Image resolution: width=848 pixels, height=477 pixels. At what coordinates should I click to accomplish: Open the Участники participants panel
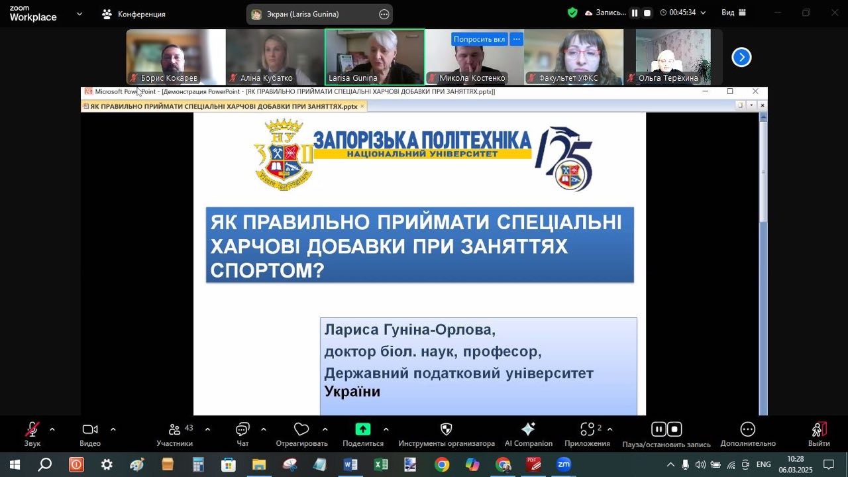click(175, 429)
